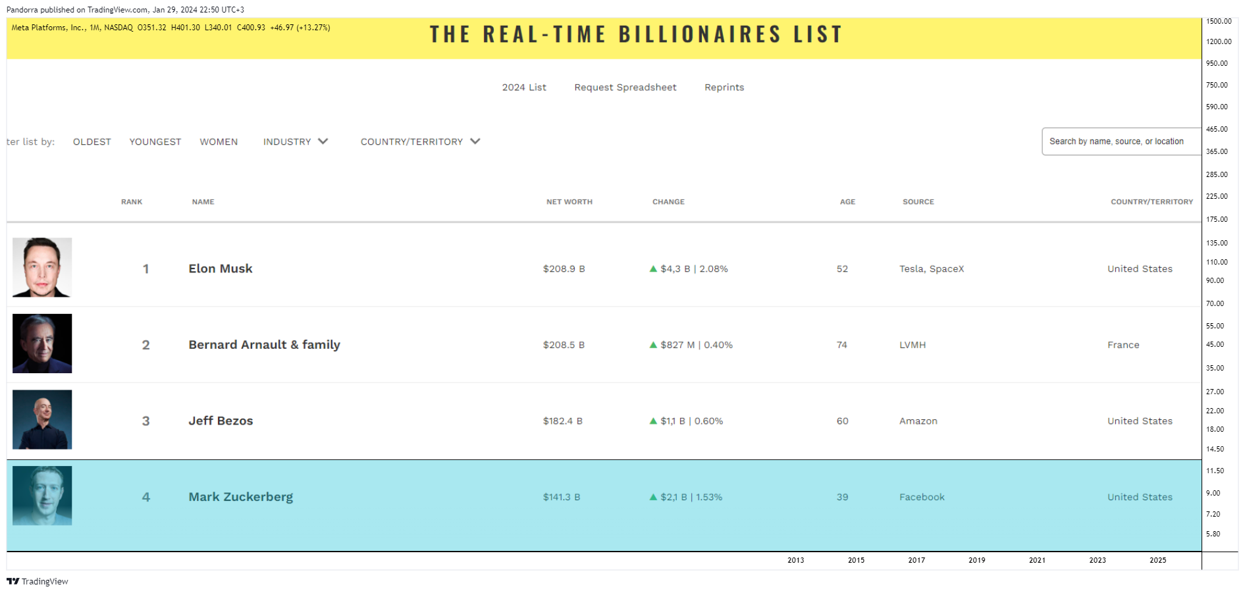Sort by the CHANGE column header
This screenshot has height=593, width=1245.
668,202
